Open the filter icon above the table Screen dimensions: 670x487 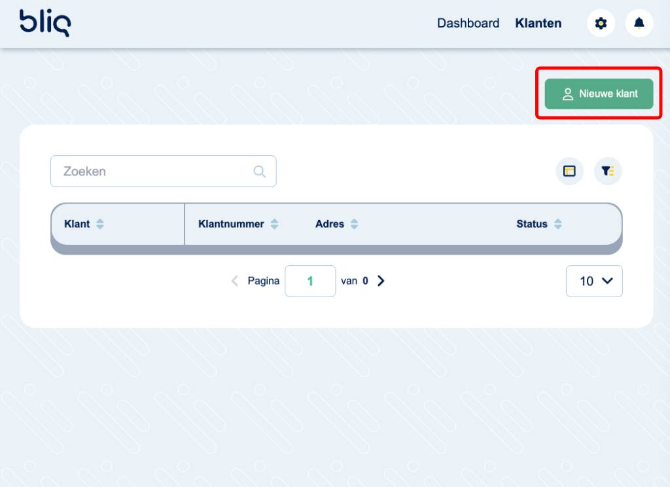click(608, 171)
